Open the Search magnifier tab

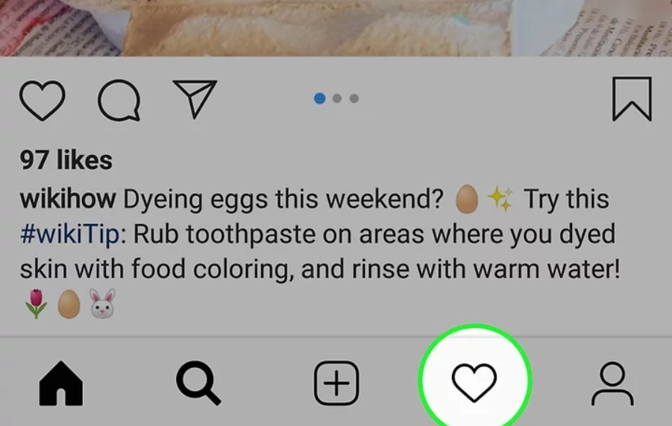click(x=198, y=383)
